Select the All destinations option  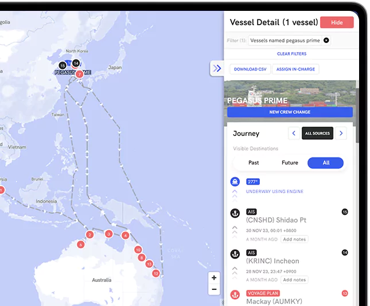(326, 163)
